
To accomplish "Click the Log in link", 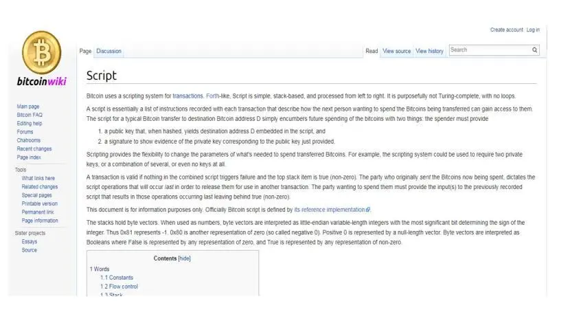I will 533,30.
